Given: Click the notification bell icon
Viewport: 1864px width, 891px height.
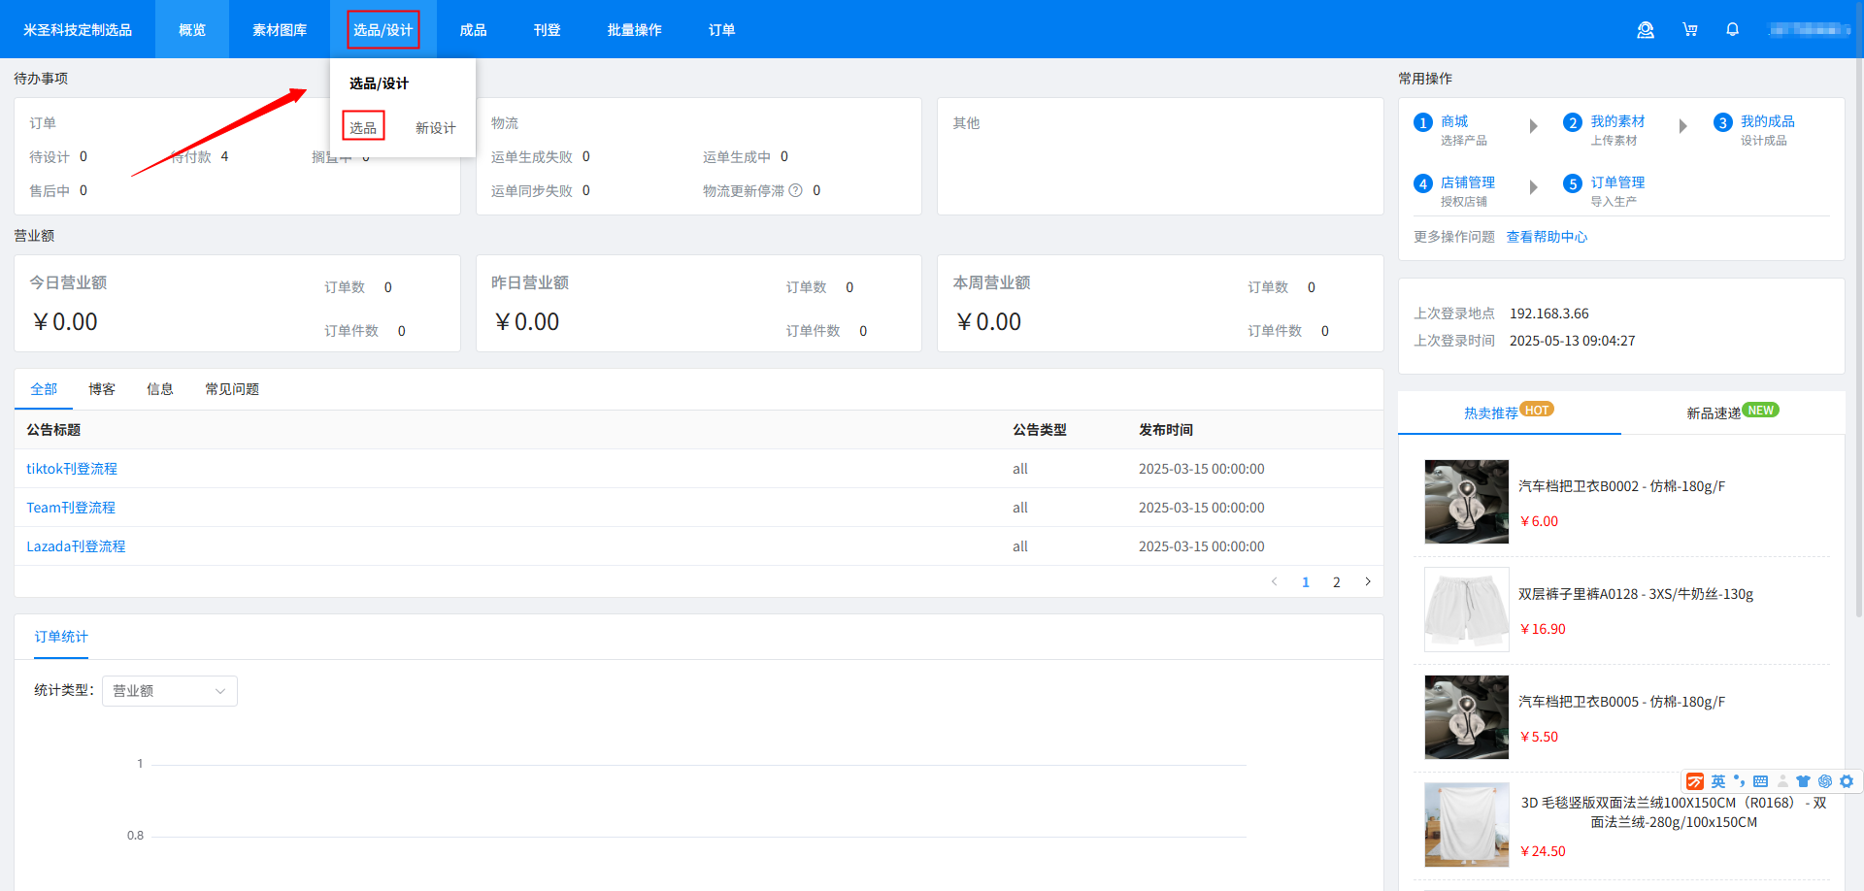Looking at the screenshot, I should tap(1732, 30).
